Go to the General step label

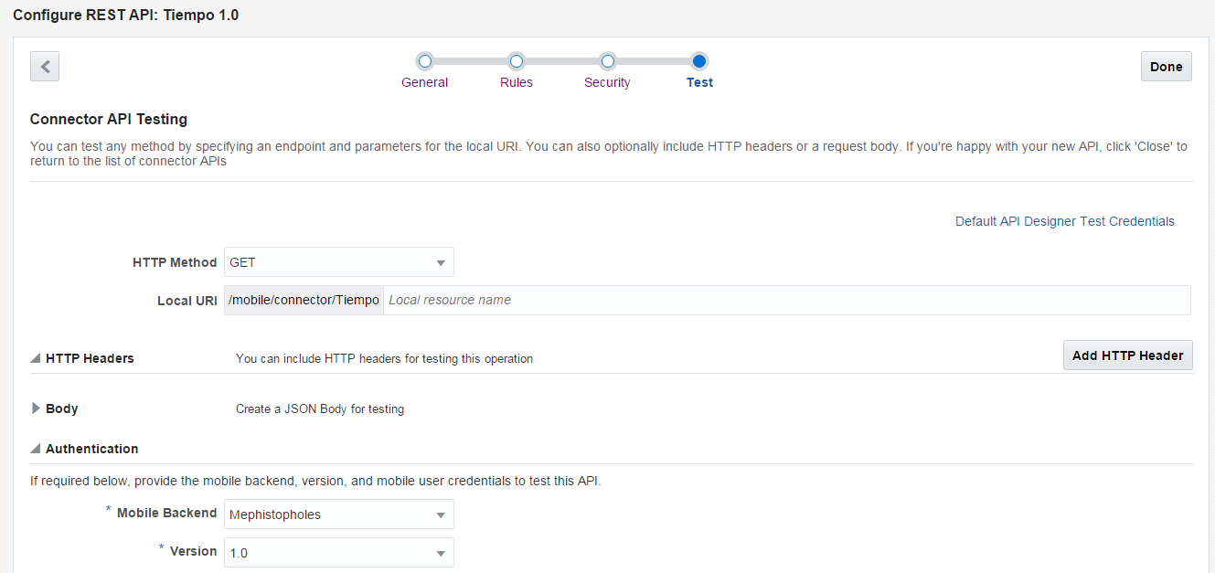click(424, 82)
